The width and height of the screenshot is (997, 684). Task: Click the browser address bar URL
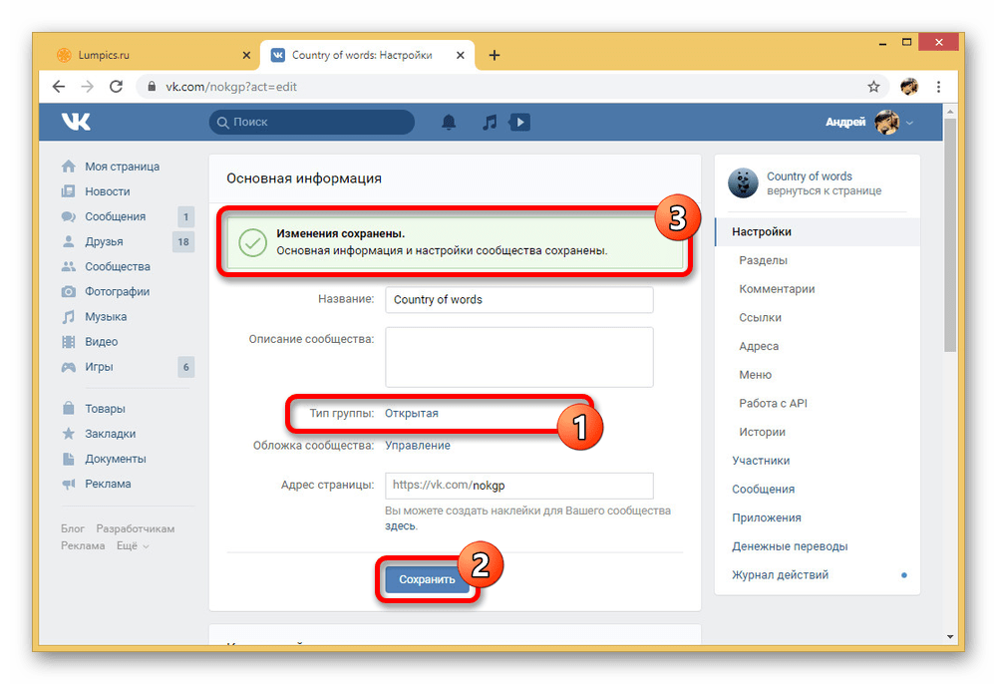tap(231, 87)
